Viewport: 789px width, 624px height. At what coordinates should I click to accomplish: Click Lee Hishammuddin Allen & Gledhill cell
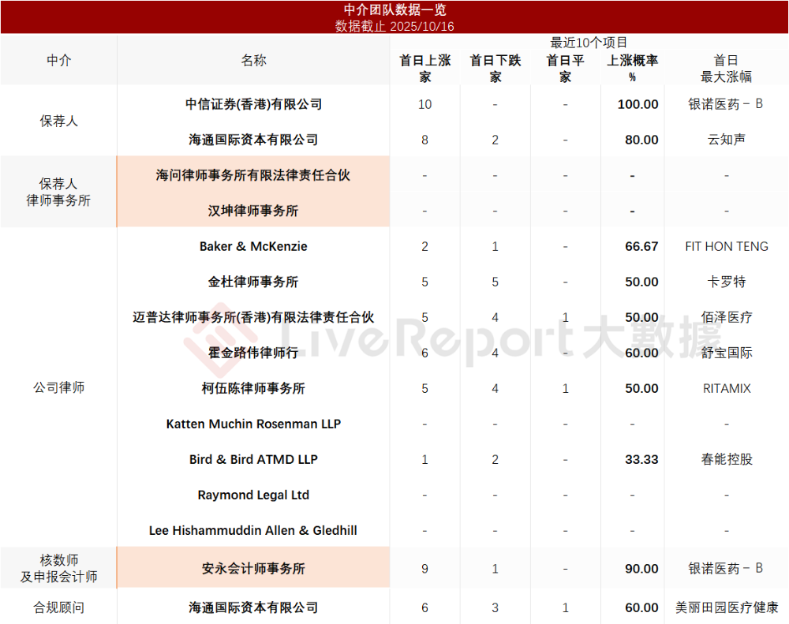tap(253, 530)
